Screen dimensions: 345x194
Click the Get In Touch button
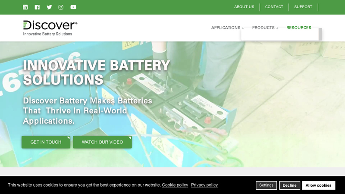click(x=46, y=142)
